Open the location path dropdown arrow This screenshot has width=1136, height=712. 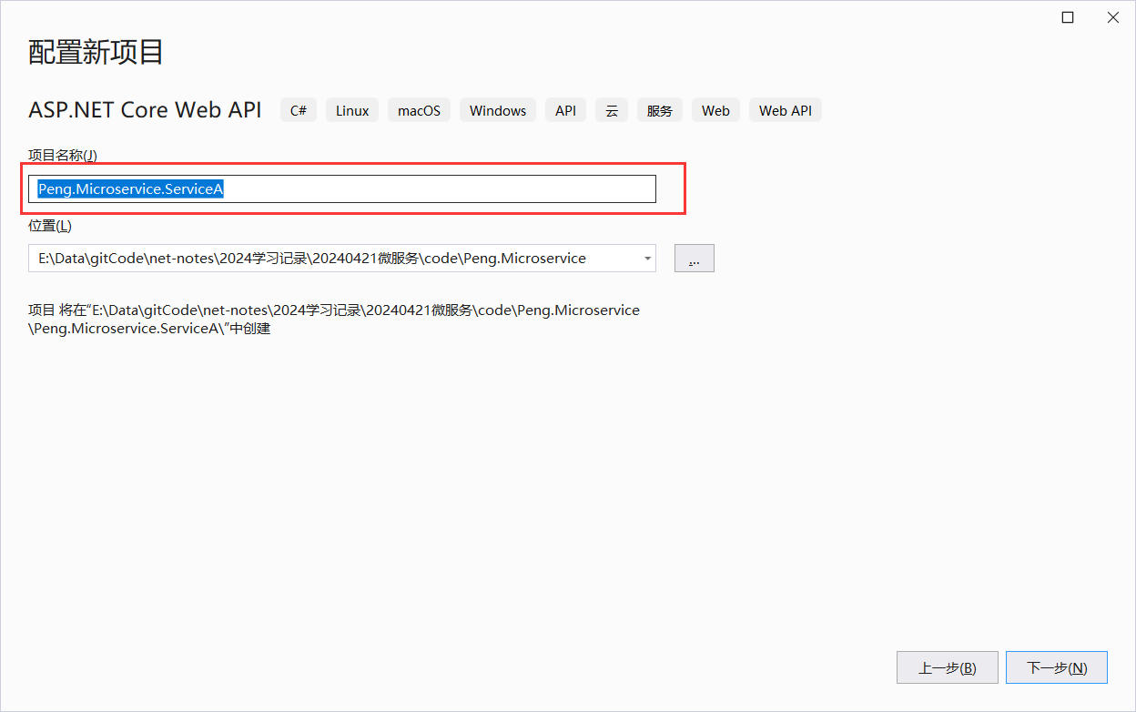coord(647,259)
